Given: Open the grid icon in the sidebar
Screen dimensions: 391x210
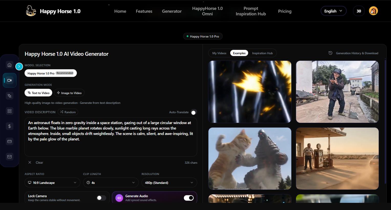Looking at the screenshot, I should 9,111.
